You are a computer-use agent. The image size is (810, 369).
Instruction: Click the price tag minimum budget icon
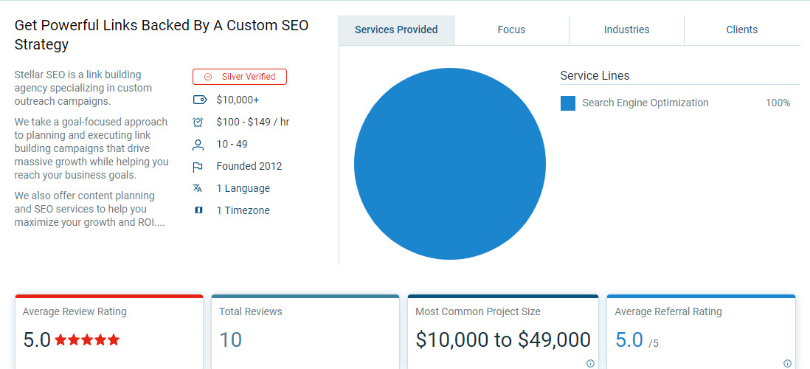198,100
